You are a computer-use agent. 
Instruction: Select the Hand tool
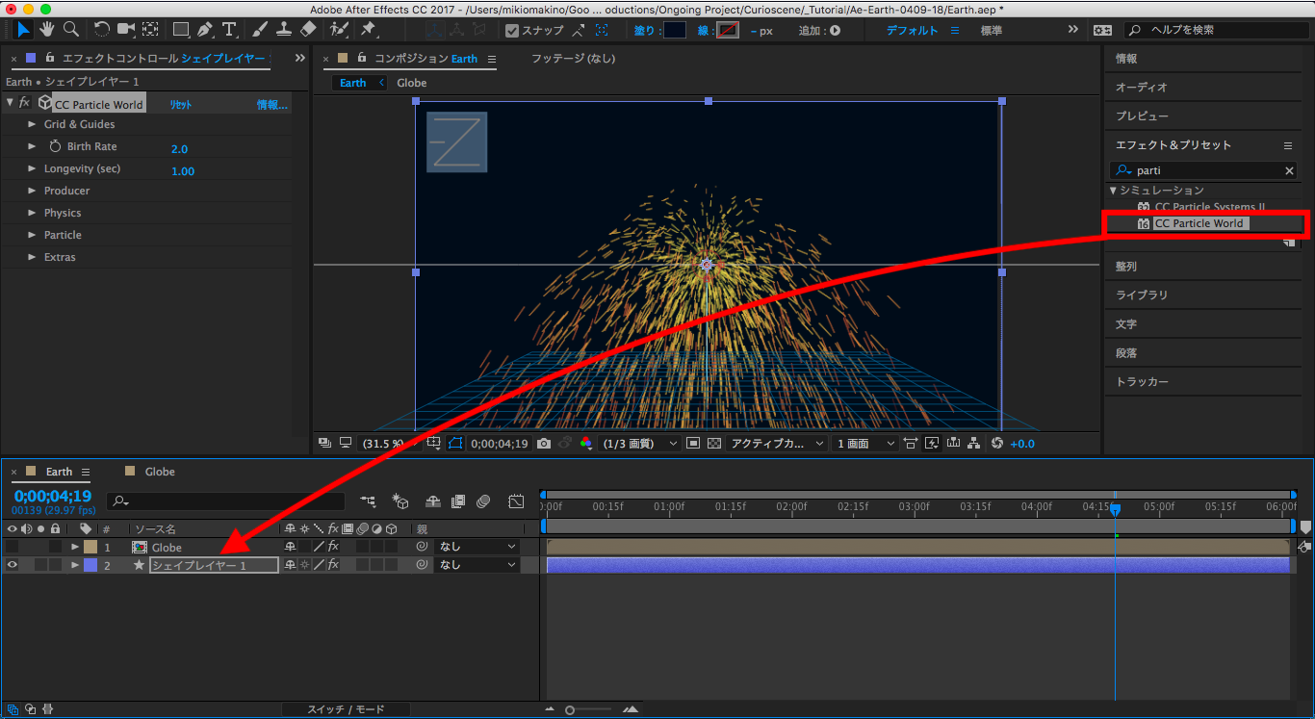45,29
